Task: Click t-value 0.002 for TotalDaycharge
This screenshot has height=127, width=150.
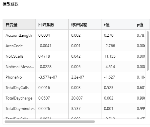Action: pyautogui.click(x=109, y=98)
